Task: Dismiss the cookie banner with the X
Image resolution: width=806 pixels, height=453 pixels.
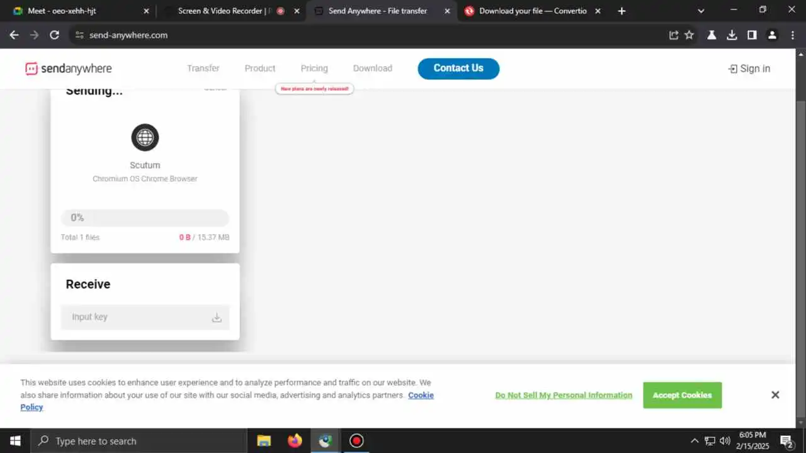Action: point(775,395)
